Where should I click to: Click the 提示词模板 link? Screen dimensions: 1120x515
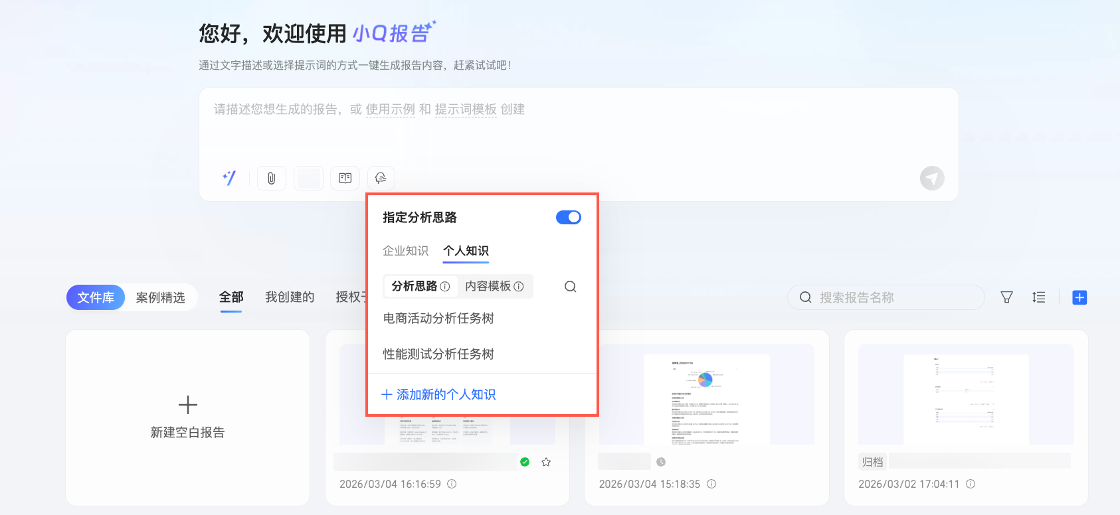[466, 110]
